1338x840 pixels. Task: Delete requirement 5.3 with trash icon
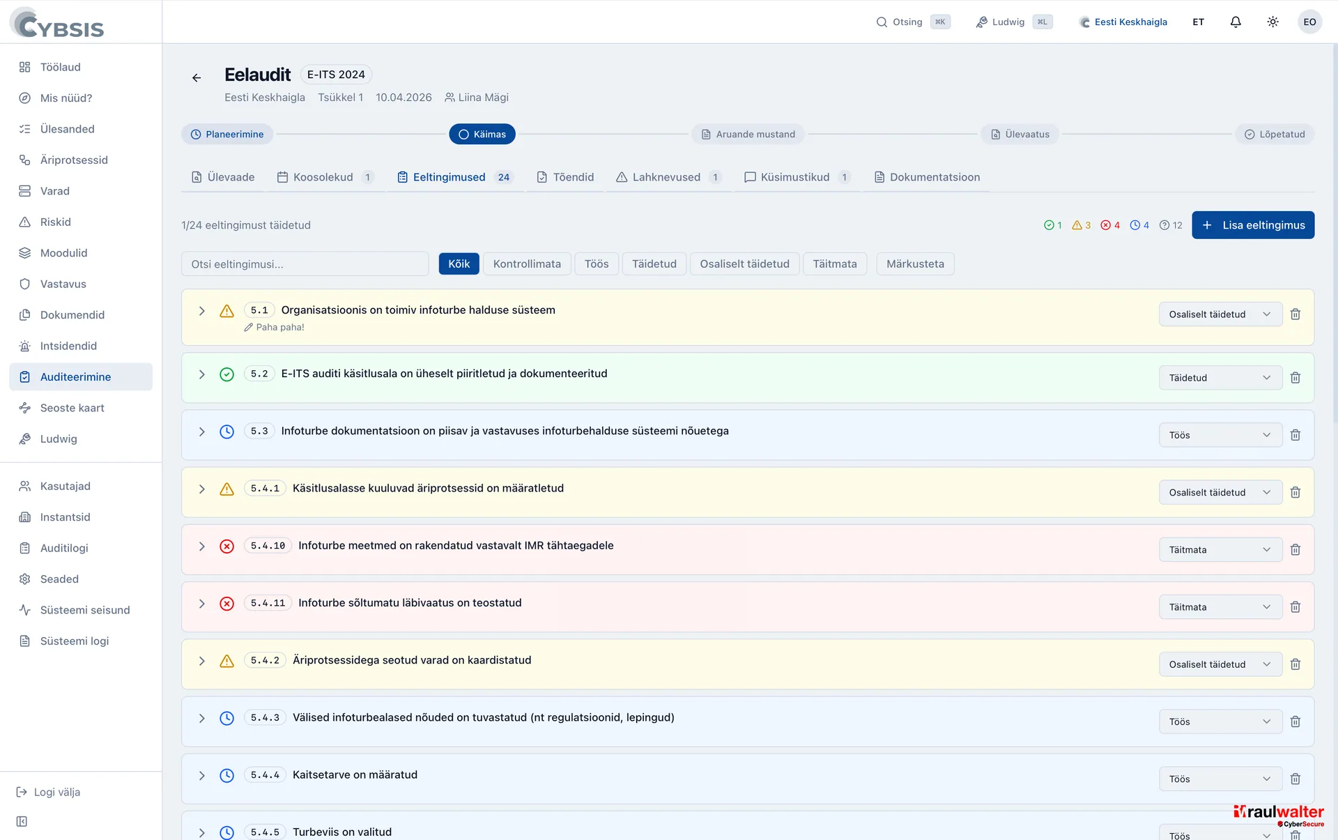point(1295,435)
